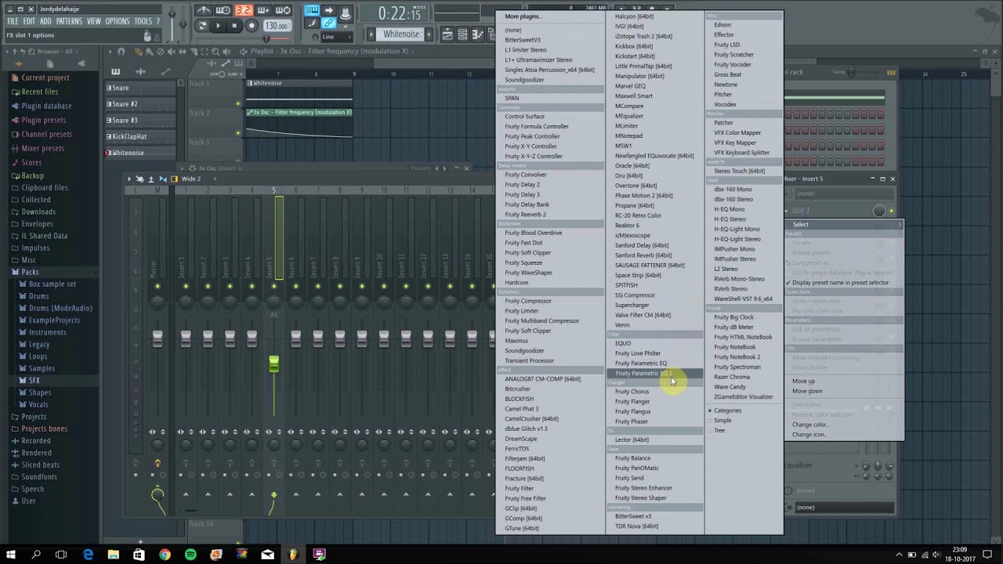The width and height of the screenshot is (1003, 564).
Task: Adjust the Master mixer fader
Action: (158, 338)
